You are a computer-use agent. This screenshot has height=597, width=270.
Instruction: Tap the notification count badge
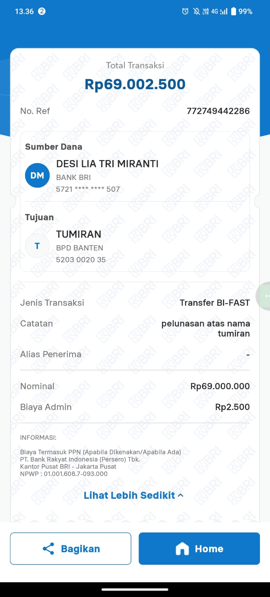coord(42,11)
